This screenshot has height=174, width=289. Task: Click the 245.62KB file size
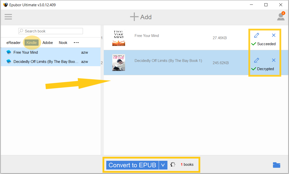(x=221, y=63)
